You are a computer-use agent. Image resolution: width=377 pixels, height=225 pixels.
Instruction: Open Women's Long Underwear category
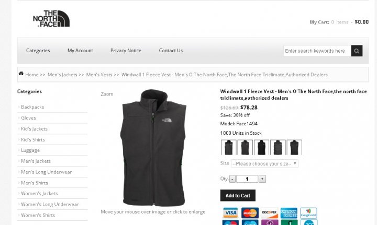[50, 205]
